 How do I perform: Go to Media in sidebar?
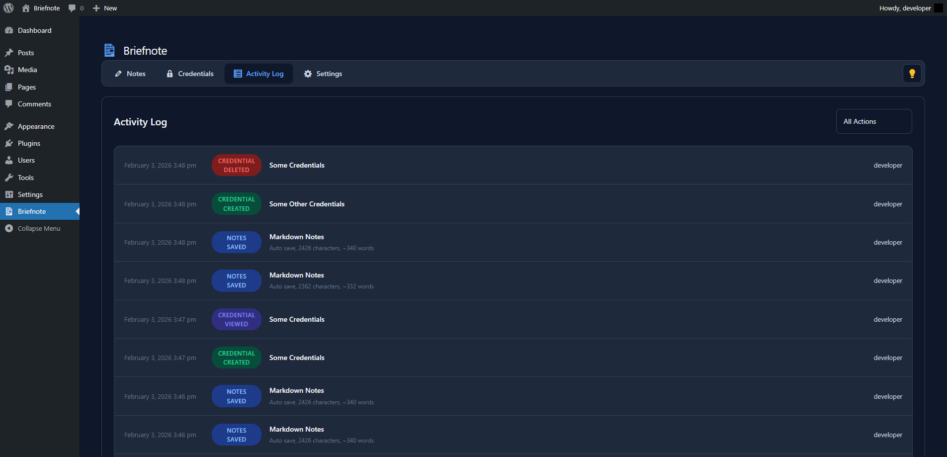click(x=40, y=70)
